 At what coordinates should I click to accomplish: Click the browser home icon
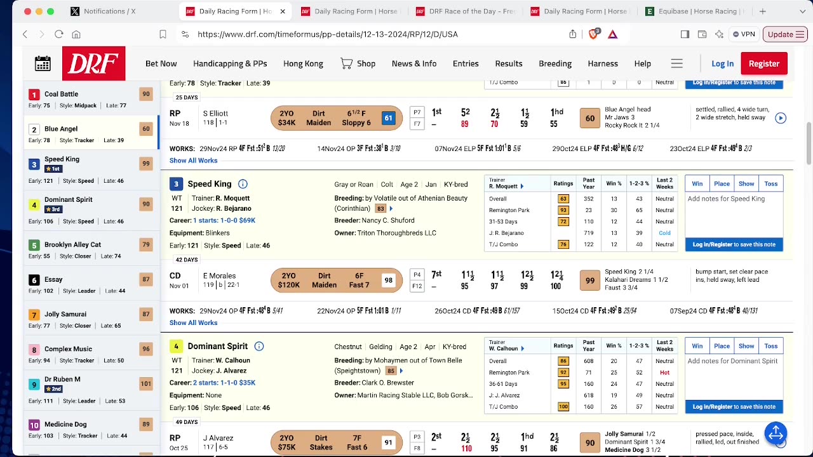click(76, 34)
